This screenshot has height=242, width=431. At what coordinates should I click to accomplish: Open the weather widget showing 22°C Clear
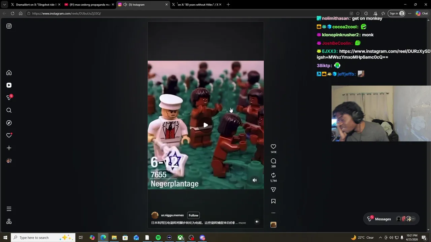click(362, 238)
